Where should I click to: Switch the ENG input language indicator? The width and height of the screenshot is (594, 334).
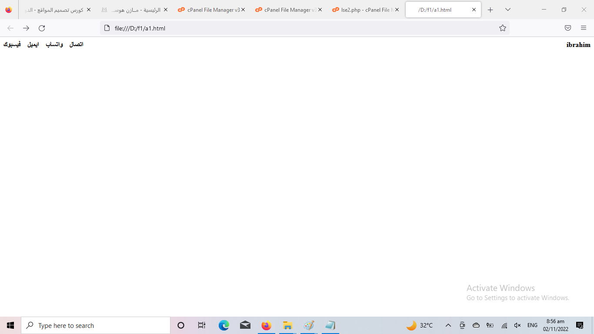click(x=532, y=325)
